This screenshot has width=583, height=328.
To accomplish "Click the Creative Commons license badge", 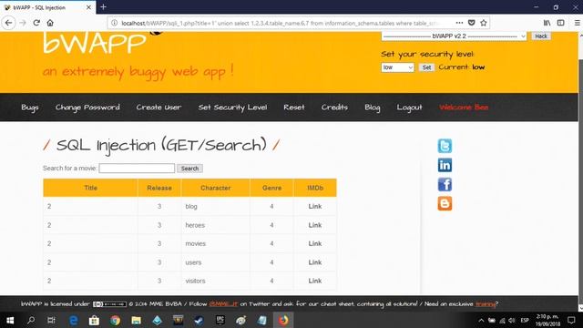I will pos(109,304).
